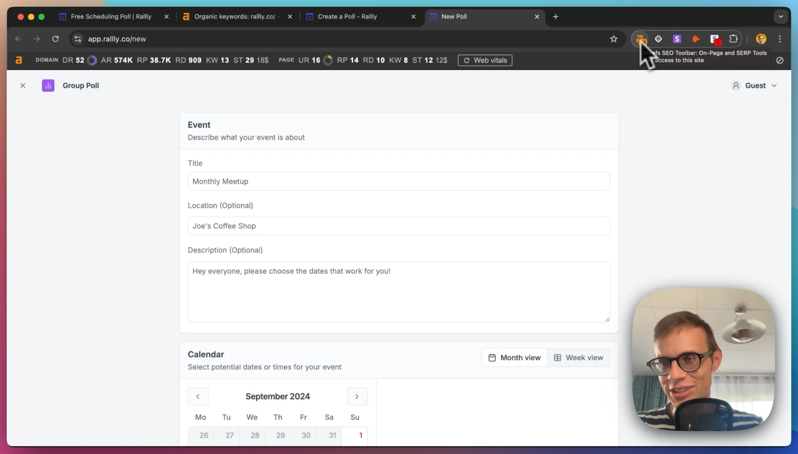Go to next month in calendar
798x454 pixels.
coord(357,396)
